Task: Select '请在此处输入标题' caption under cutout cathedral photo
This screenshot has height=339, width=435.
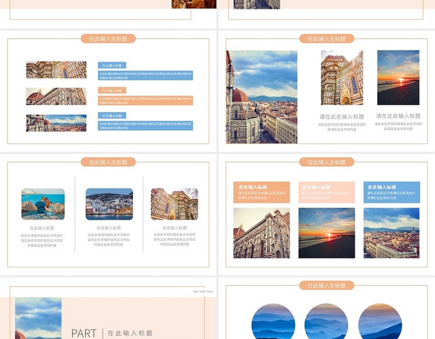Action: click(x=342, y=117)
